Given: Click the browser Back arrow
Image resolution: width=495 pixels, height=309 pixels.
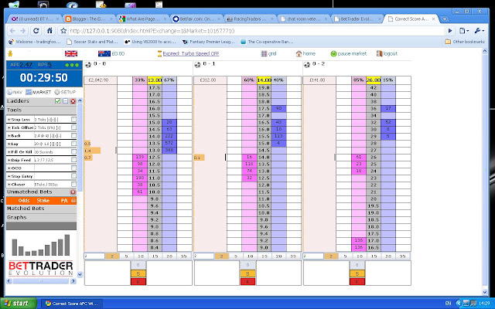Looking at the screenshot, I should (x=12, y=31).
